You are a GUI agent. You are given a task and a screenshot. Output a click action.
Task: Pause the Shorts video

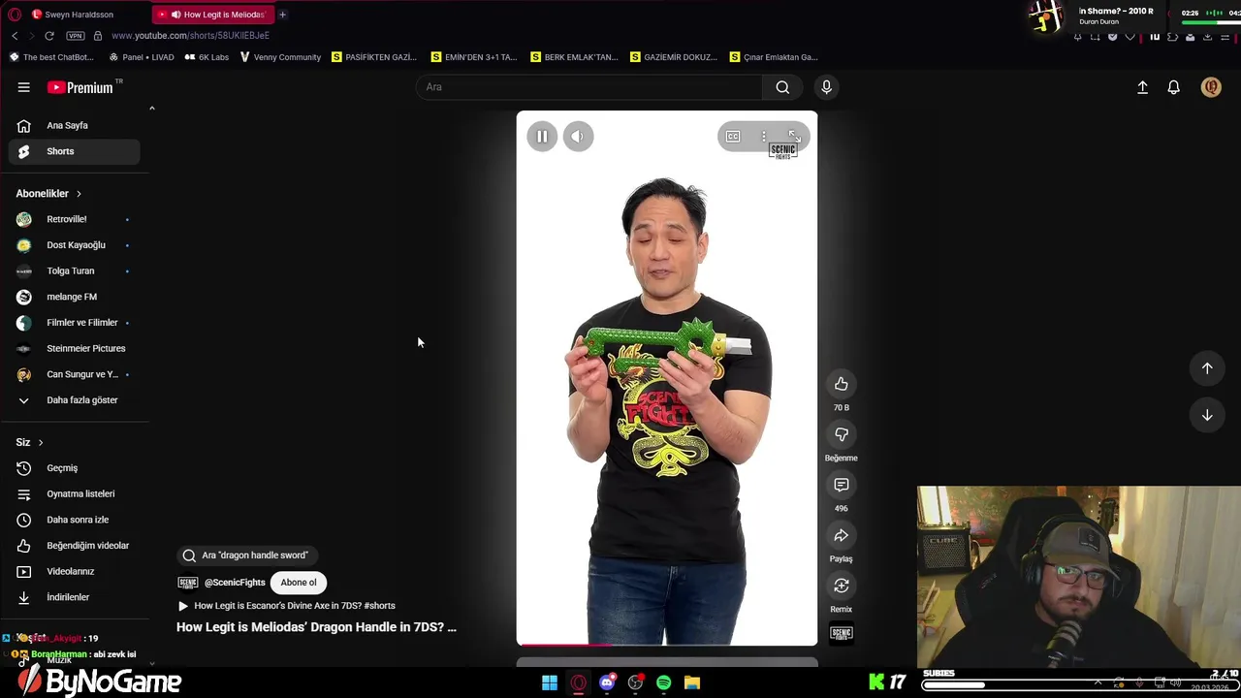pos(542,137)
